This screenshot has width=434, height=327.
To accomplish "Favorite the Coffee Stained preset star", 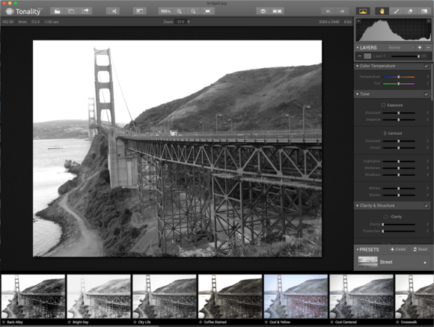I will 201,322.
